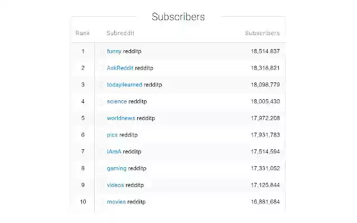Screen dimensions: 357x223
Task: Sort by the Rank column header
Action: pos(83,33)
